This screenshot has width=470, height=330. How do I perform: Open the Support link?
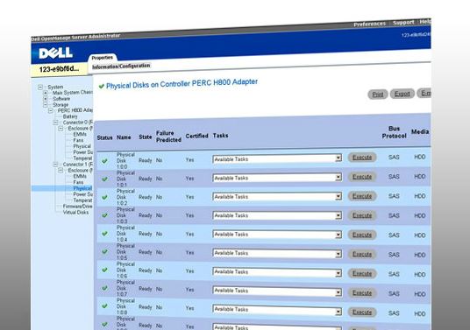(x=403, y=23)
